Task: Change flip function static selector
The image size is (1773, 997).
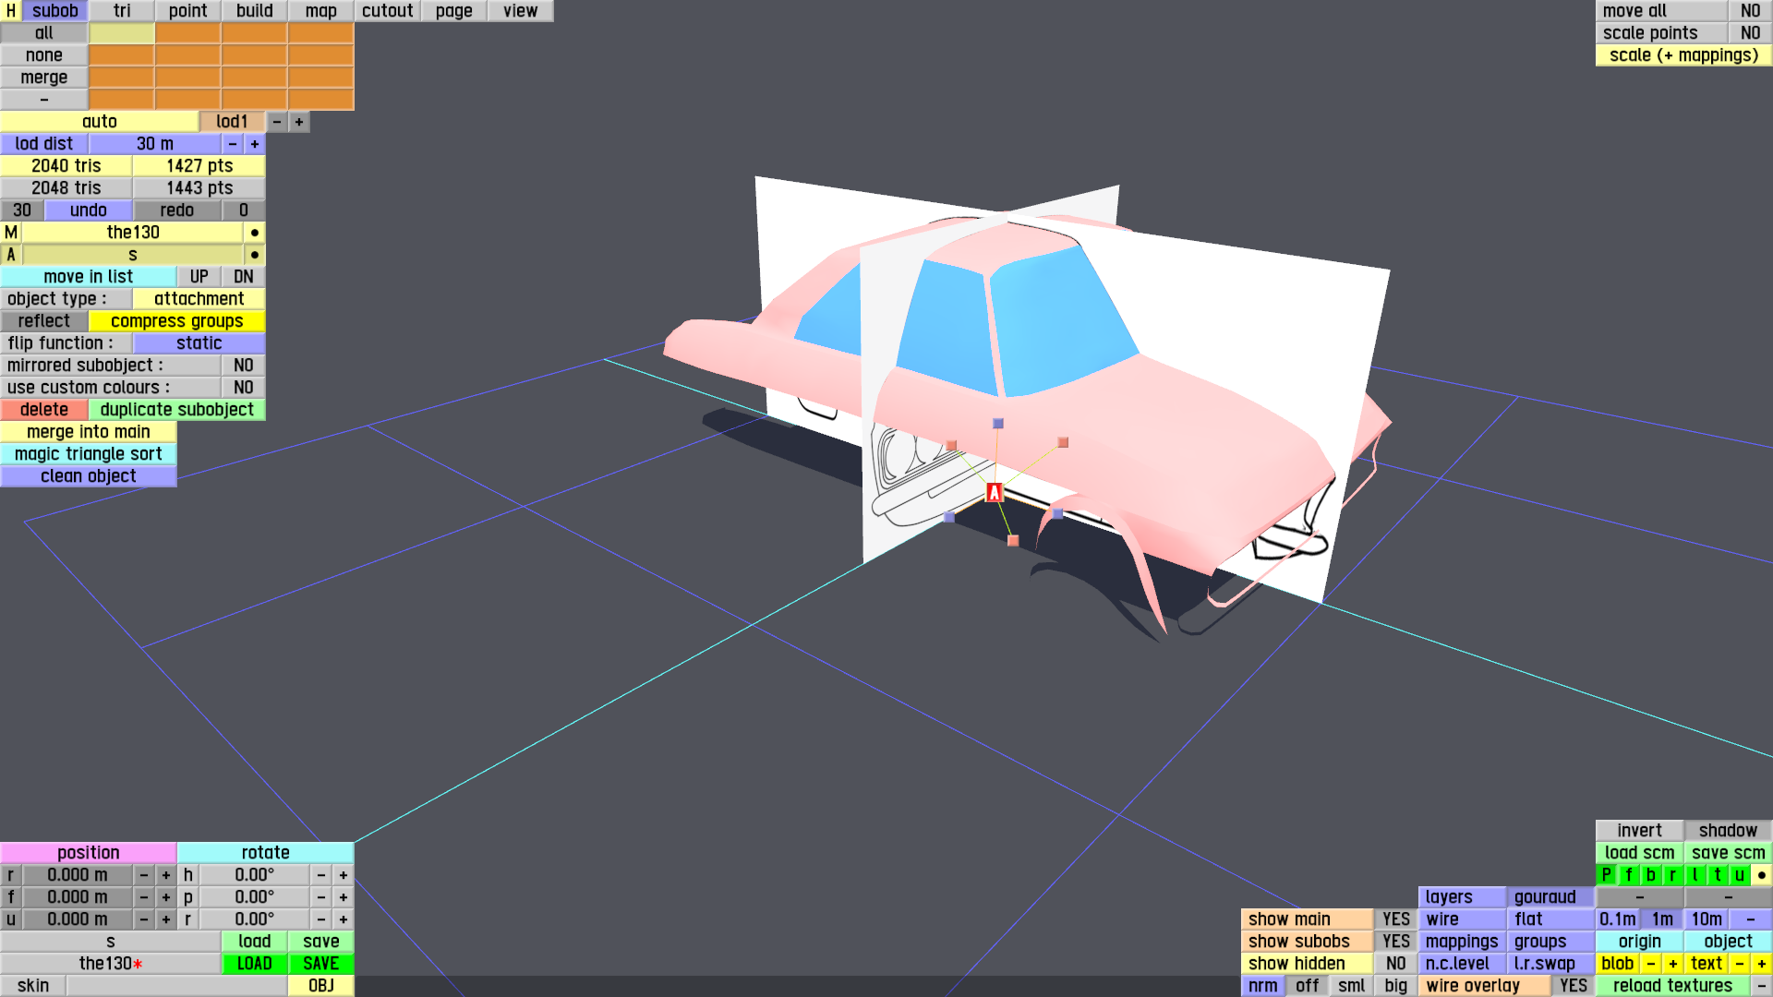Action: [x=199, y=343]
